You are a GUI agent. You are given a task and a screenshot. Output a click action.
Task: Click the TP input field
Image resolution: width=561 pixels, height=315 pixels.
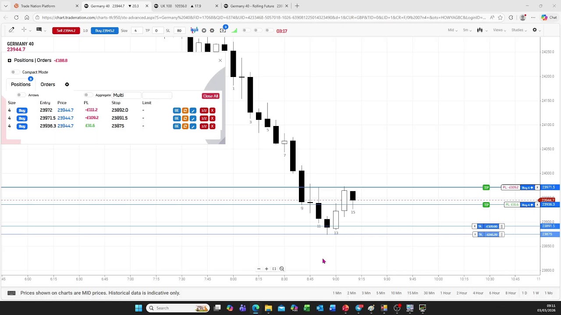[x=157, y=31]
